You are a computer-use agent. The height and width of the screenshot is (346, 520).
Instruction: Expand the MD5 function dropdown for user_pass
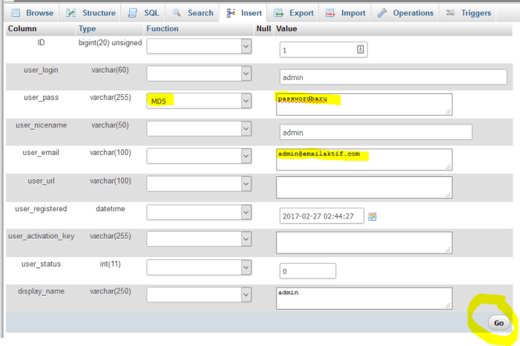point(199,101)
